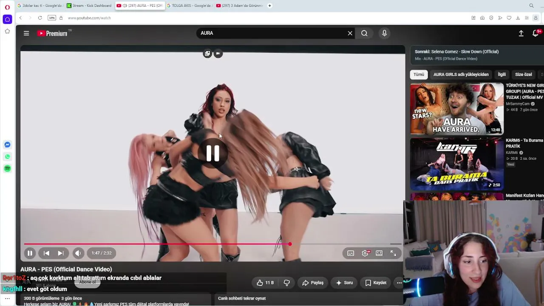Open Spotify in Opera sidebar
This screenshot has width=544, height=306.
coord(7,169)
